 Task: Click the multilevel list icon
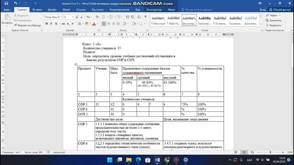coord(119,17)
